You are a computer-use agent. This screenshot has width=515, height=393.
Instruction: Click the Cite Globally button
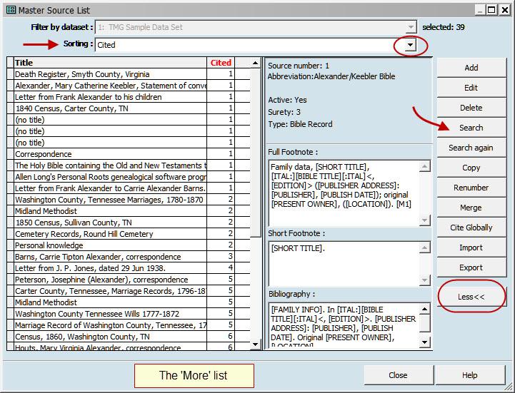(x=471, y=228)
